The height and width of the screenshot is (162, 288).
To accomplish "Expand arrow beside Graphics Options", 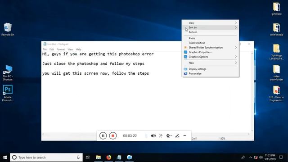I will click(x=236, y=57).
